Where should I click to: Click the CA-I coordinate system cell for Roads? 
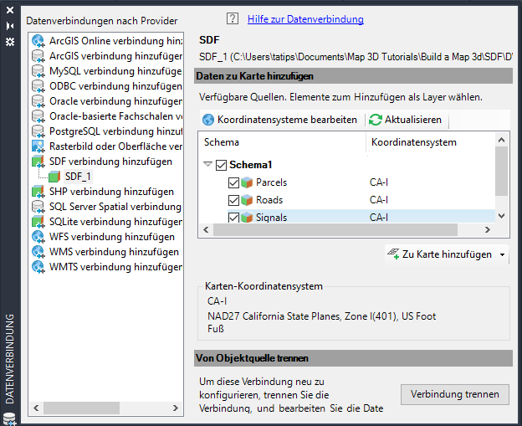[379, 200]
